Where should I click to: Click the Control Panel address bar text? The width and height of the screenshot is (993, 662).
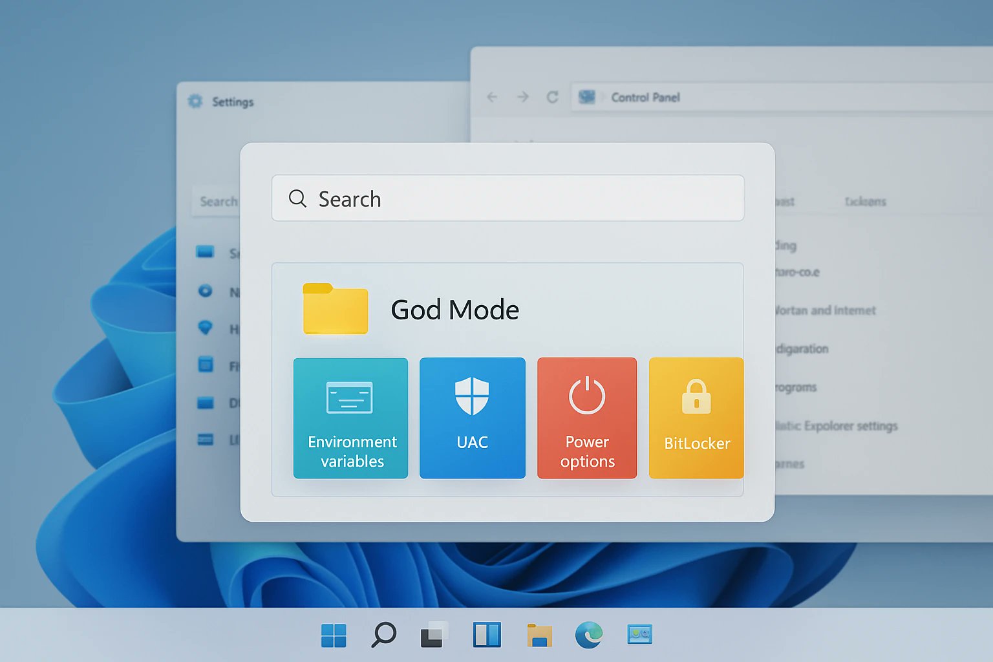[x=645, y=97]
